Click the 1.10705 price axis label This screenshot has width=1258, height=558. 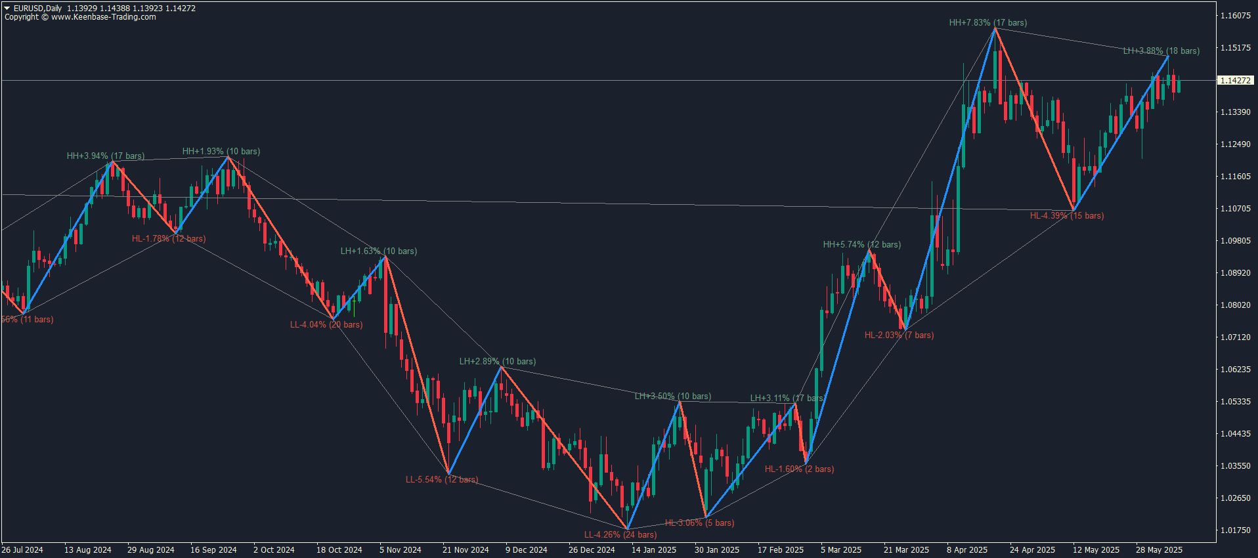coord(1236,209)
